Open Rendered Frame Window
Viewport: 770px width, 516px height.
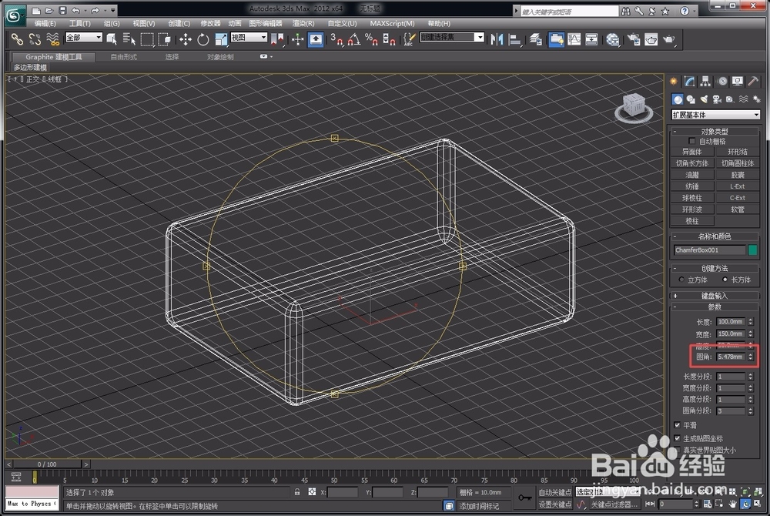click(x=651, y=39)
